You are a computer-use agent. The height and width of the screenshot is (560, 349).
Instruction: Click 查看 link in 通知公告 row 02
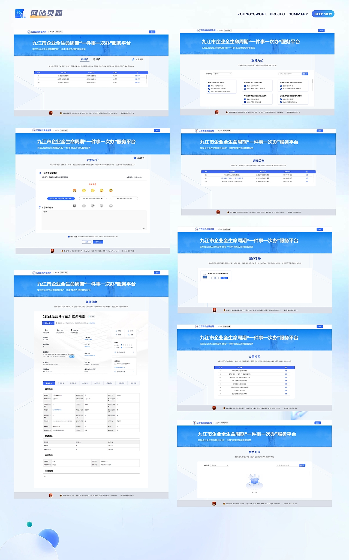click(307, 178)
